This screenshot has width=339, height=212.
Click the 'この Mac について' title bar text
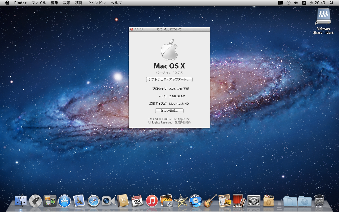point(169,29)
